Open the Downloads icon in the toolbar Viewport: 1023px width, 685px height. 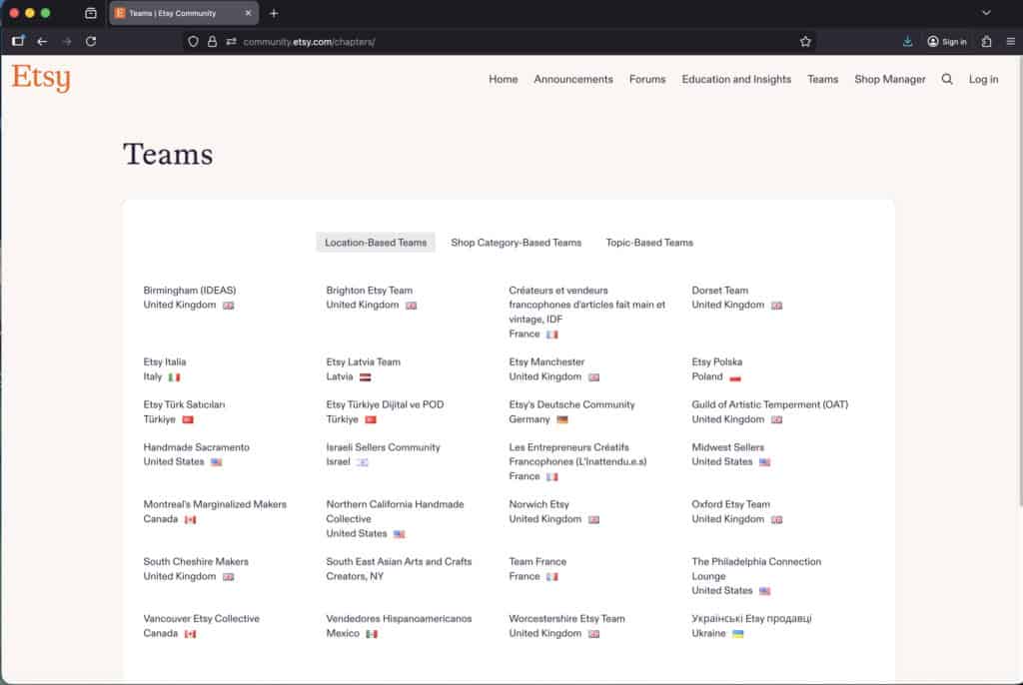[x=907, y=41]
